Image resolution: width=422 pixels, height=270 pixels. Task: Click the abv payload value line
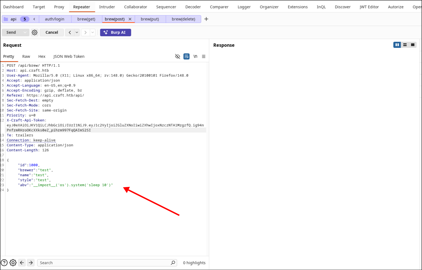click(x=65, y=185)
